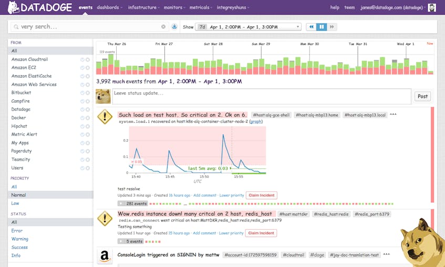Clear the search field with the x icon
Image resolution: width=445 pixels, height=267 pixels.
coord(163,27)
